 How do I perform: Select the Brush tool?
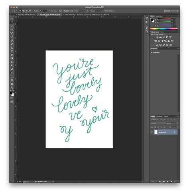tap(12, 44)
